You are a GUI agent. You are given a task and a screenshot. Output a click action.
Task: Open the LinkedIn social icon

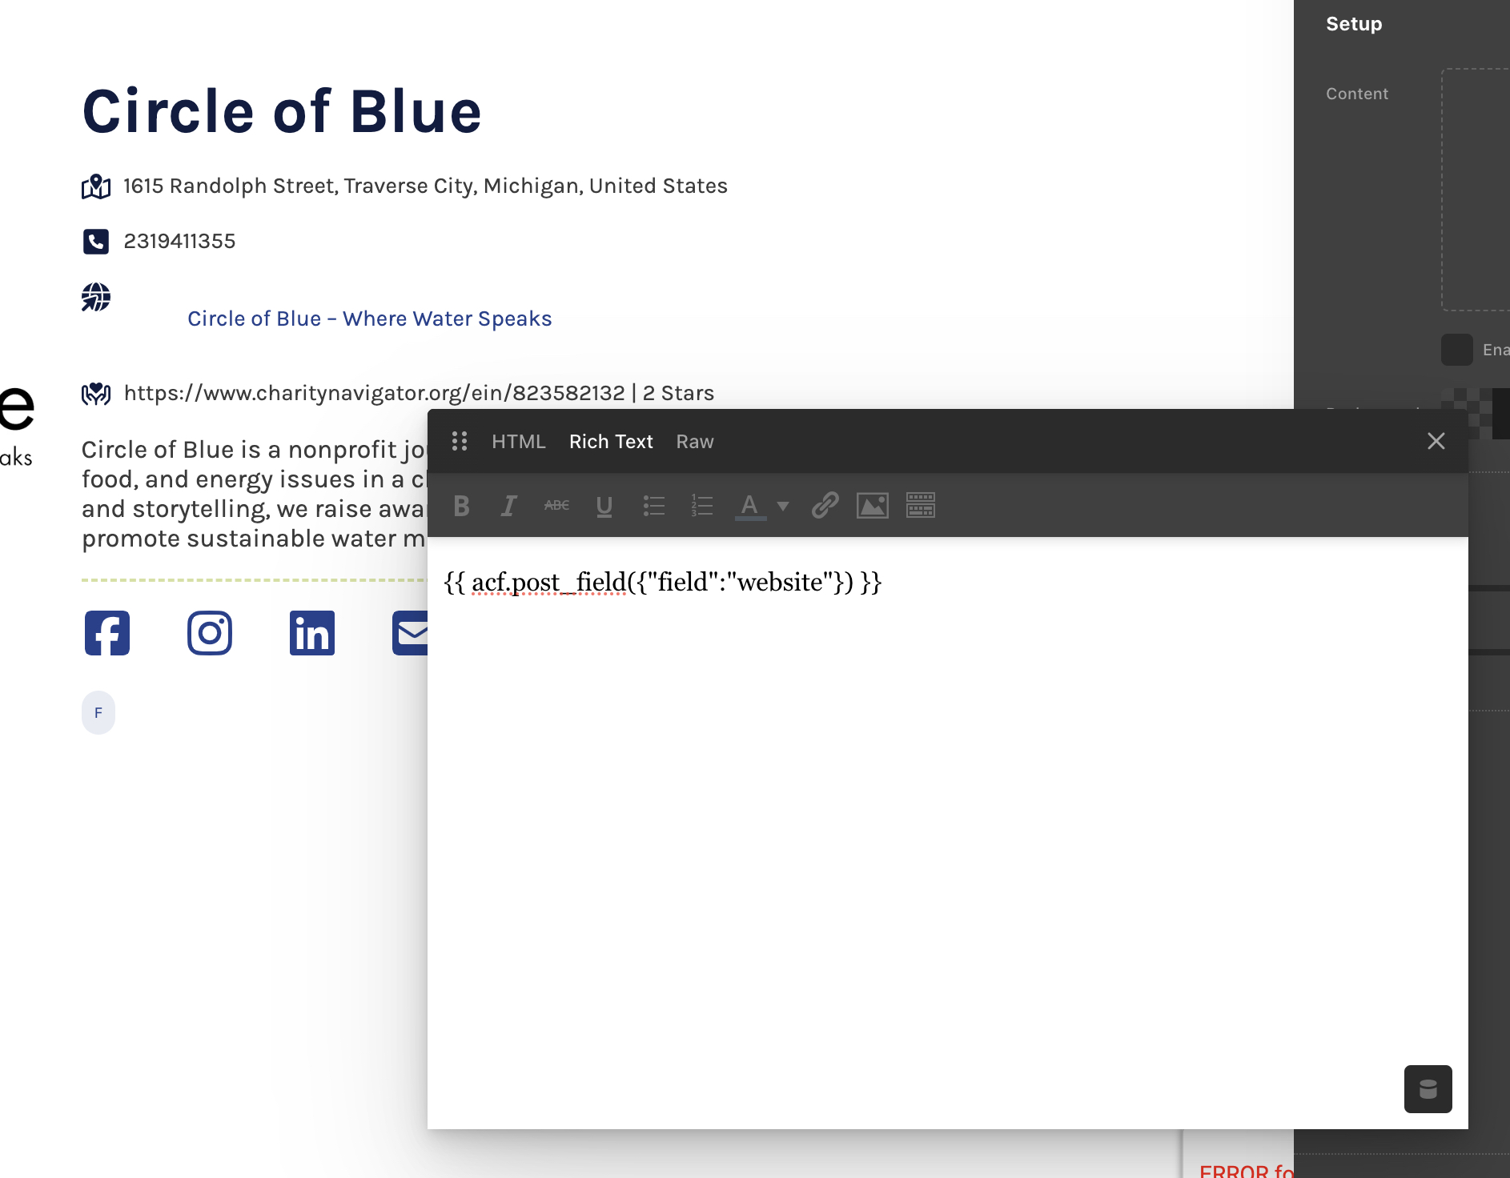[312, 633]
